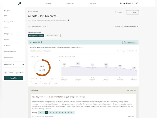157x118 pixels.
Task: Open the Analysis menu
Action: pyautogui.click(x=93, y=3)
